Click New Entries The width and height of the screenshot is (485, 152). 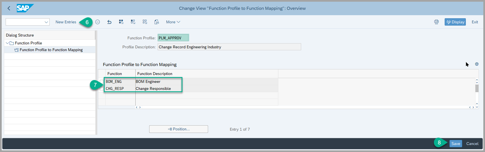pyautogui.click(x=66, y=22)
